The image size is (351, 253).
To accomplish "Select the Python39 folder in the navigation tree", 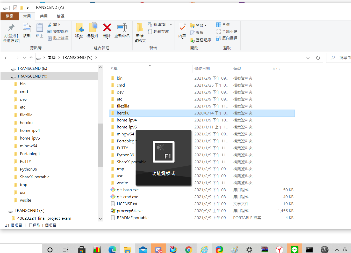I will coord(28,169).
